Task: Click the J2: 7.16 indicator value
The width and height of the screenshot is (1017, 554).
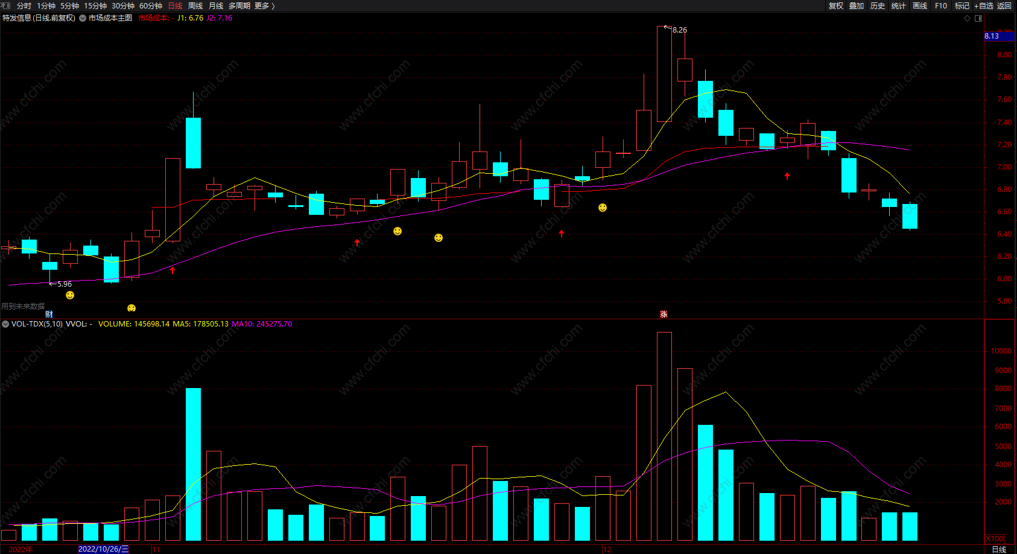Action: tap(220, 18)
